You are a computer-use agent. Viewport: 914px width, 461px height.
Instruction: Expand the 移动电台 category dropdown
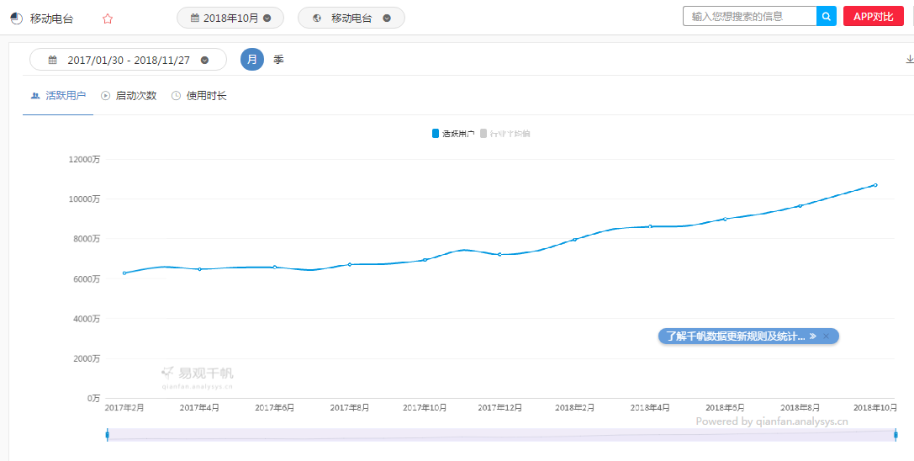pyautogui.click(x=351, y=19)
